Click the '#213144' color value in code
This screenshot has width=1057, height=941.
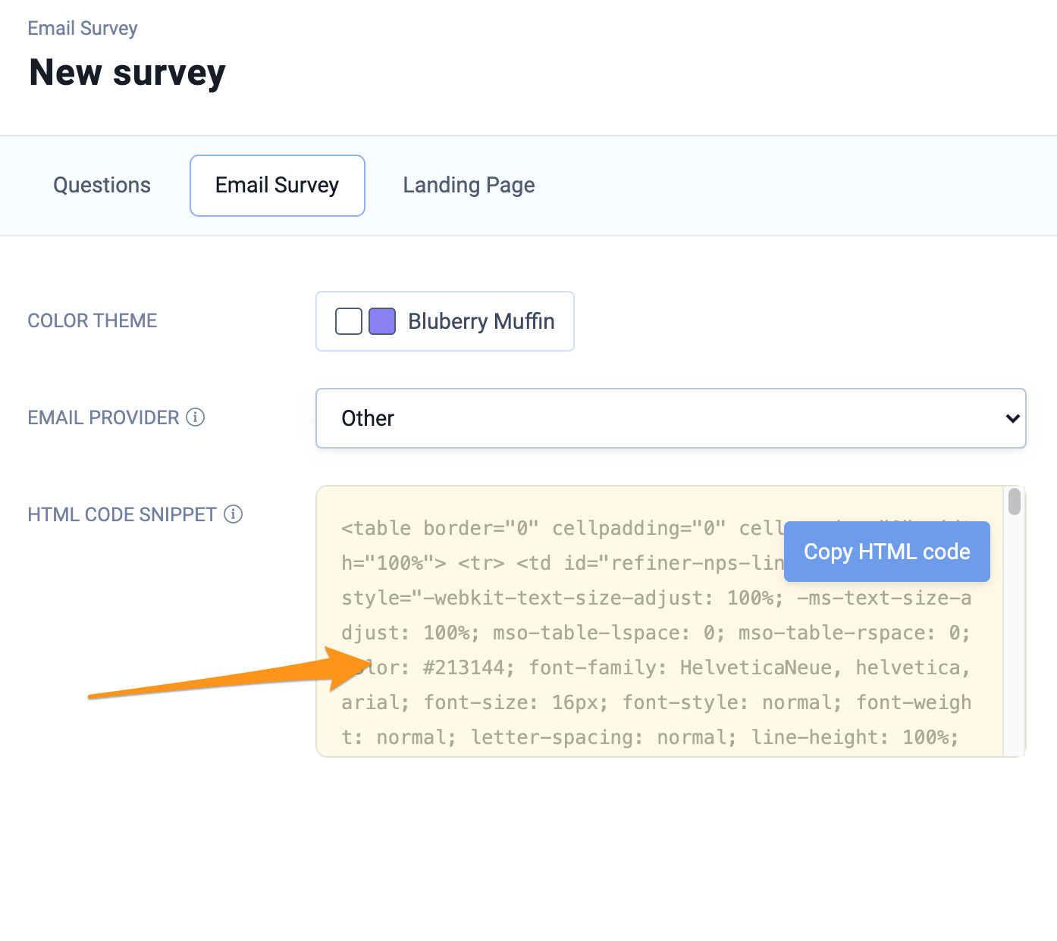(x=463, y=667)
